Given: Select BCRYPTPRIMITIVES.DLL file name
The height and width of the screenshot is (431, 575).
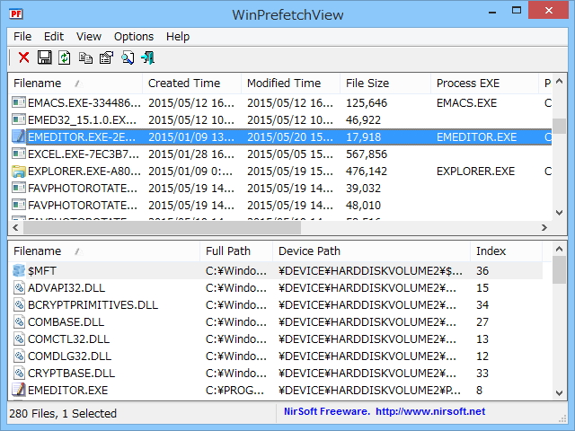Looking at the screenshot, I should coord(93,305).
